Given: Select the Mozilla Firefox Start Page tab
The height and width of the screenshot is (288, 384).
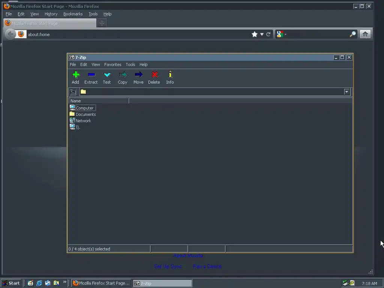Looking at the screenshot, I should [x=50, y=23].
